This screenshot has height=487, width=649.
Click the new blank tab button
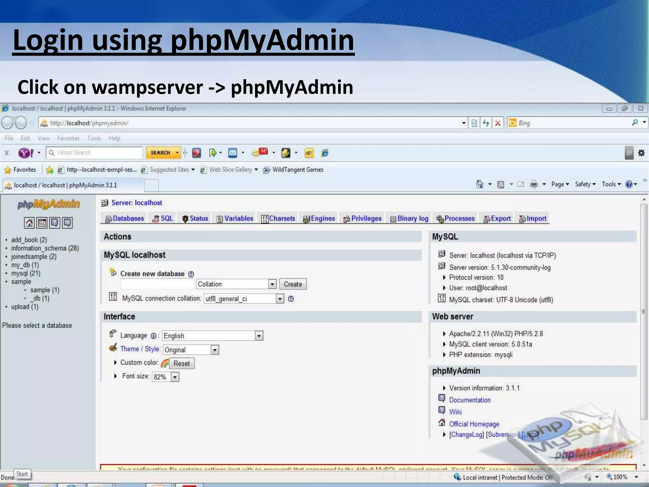pos(151,185)
